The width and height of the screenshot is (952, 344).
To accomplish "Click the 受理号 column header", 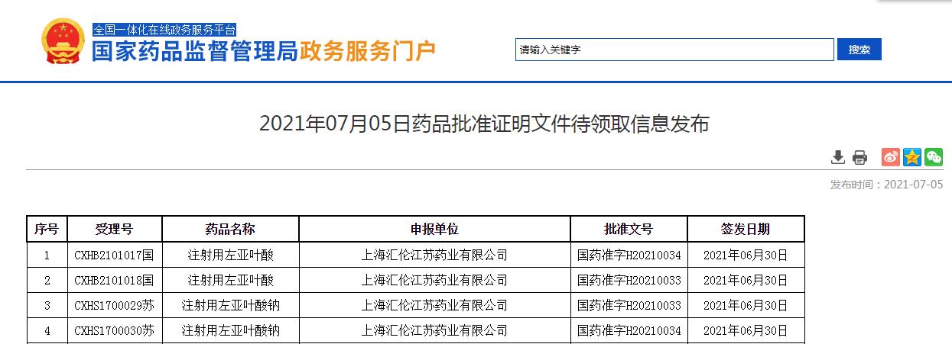I will 115,229.
